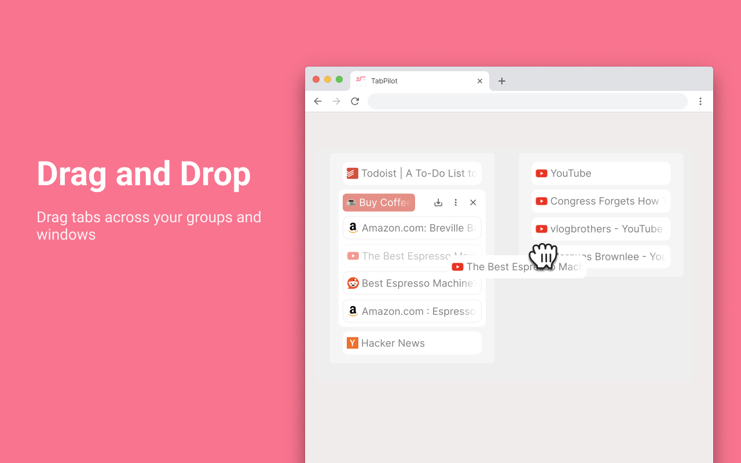Open the browser three-dot menu
Viewport: 741px width, 463px height.
700,101
